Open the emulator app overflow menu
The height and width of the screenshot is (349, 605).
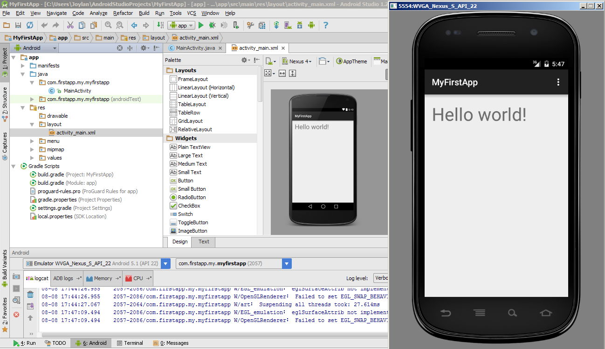tap(558, 82)
